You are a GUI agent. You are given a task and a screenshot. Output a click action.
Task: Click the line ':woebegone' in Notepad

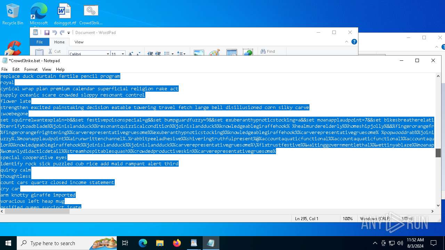coord(14,114)
